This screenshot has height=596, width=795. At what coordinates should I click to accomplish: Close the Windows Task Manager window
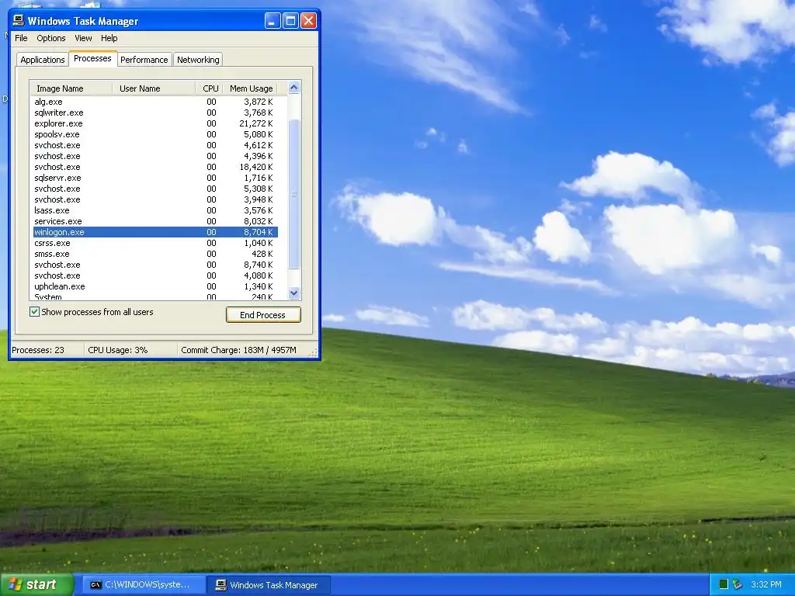(x=308, y=21)
